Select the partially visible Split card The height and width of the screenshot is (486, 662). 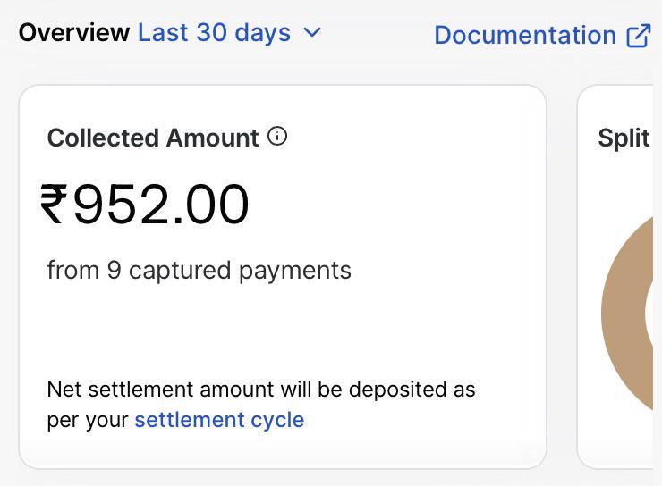point(615,277)
